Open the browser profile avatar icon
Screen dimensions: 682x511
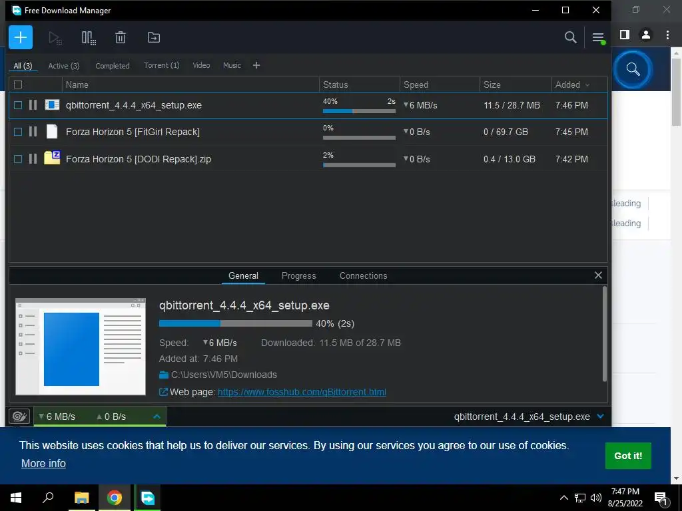[646, 35]
